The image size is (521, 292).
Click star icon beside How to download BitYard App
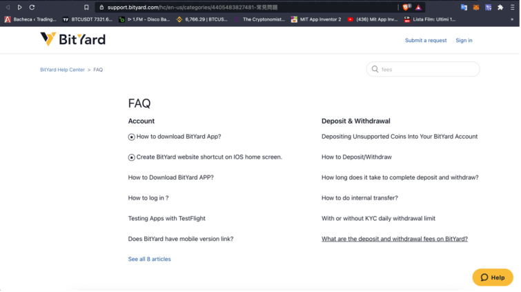coord(132,137)
